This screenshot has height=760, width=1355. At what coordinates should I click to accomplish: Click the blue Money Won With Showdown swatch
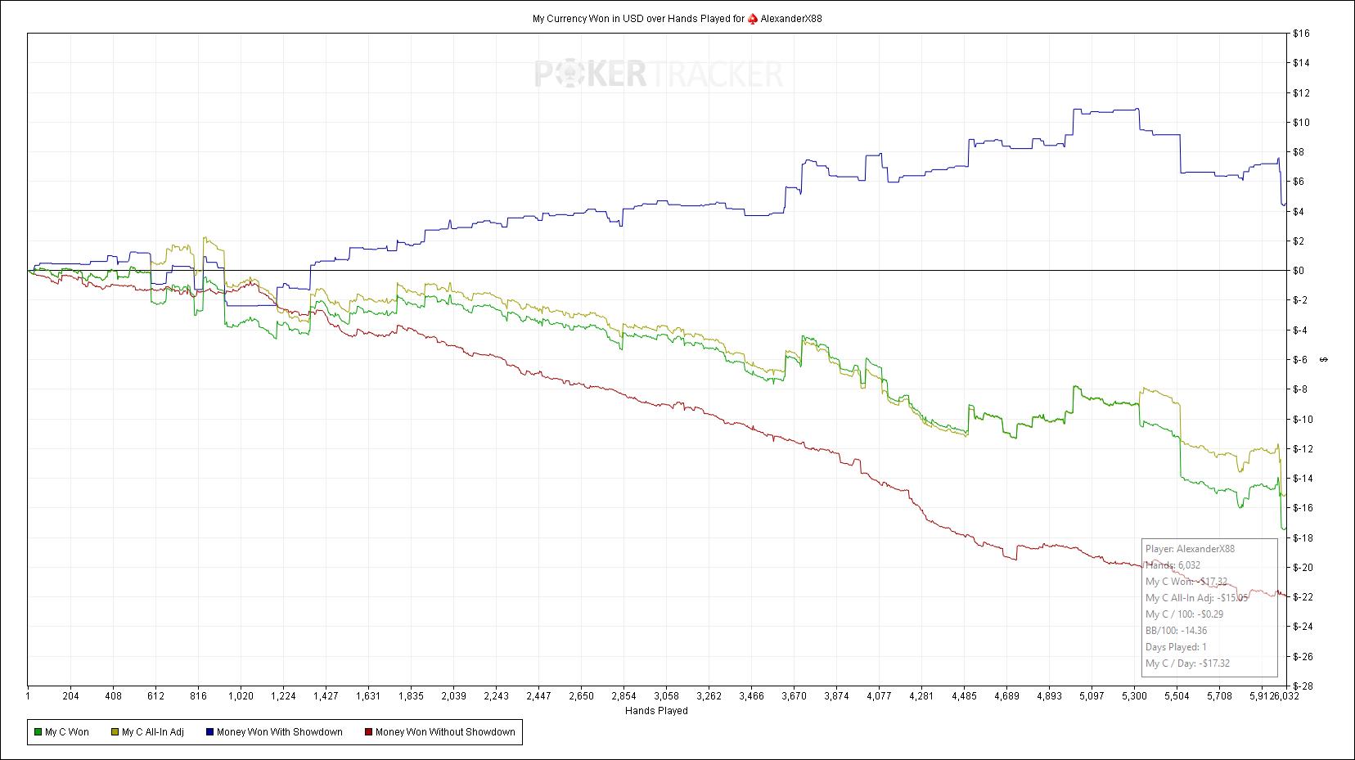coord(209,732)
